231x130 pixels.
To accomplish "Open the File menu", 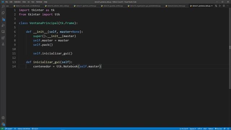I will click(6, 2).
